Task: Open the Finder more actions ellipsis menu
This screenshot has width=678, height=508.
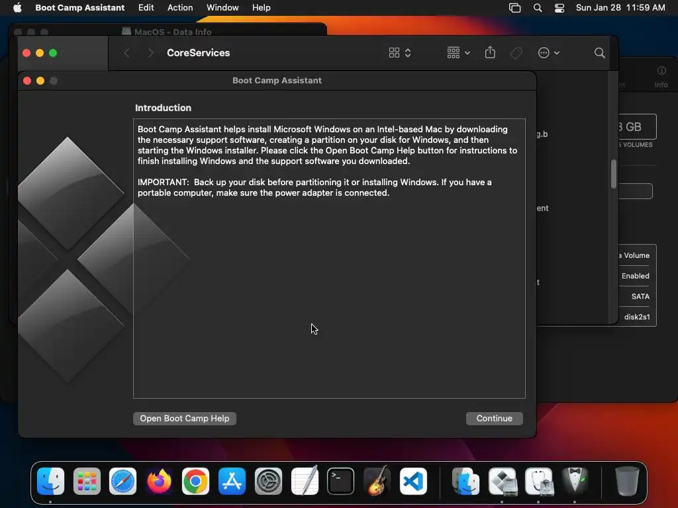Action: click(548, 53)
